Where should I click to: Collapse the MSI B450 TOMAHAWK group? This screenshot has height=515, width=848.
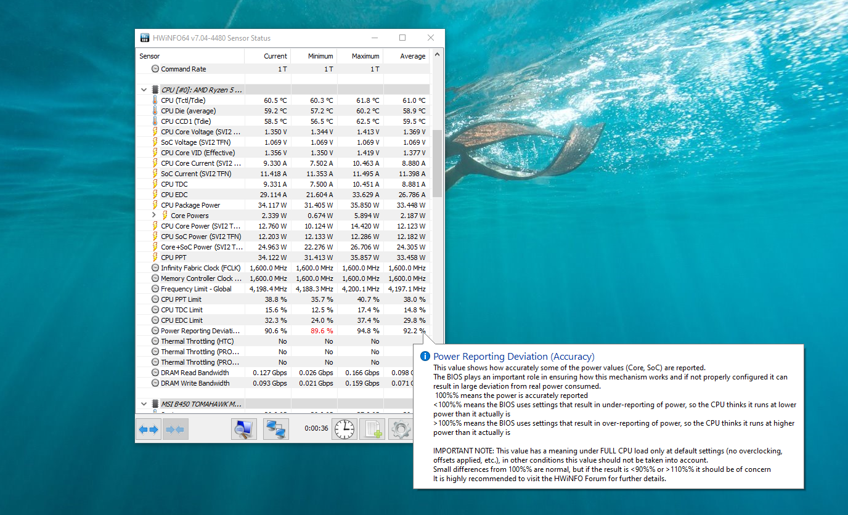[144, 404]
